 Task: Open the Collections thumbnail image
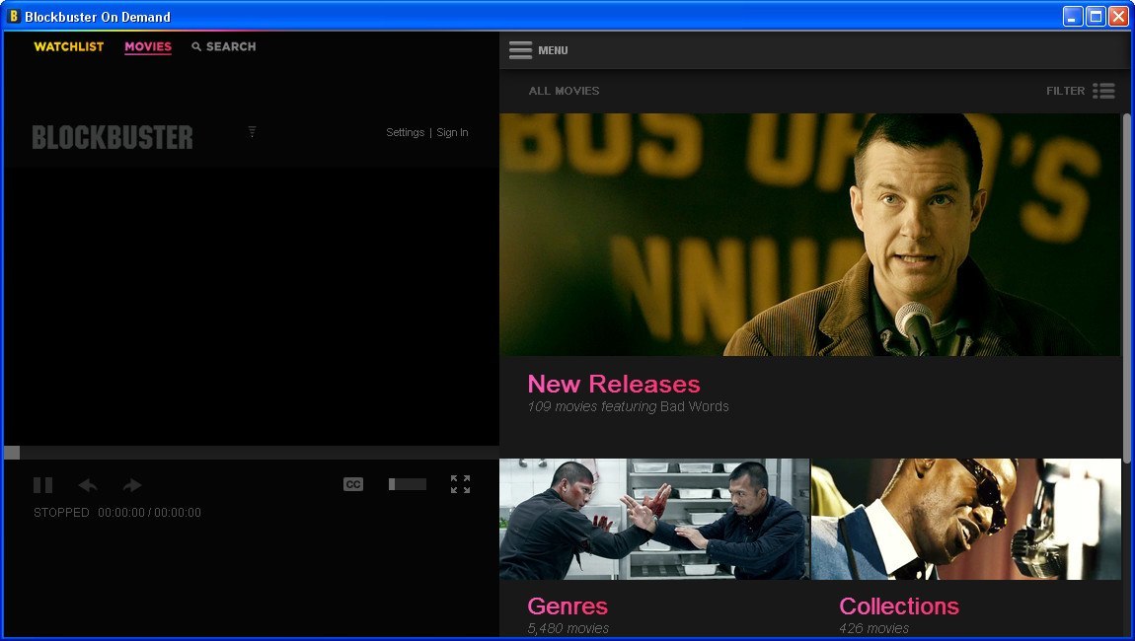966,519
